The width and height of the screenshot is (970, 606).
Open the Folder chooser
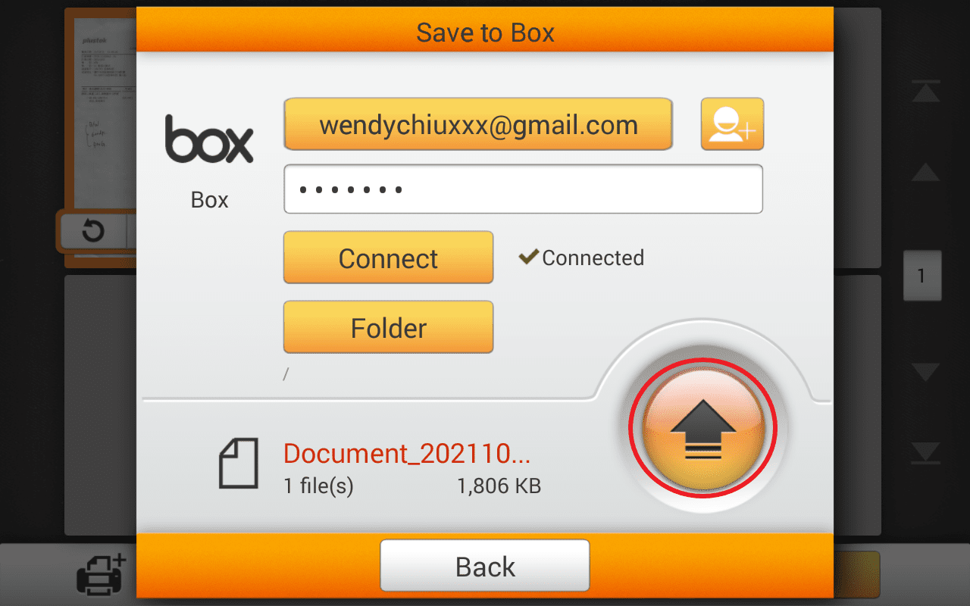click(x=388, y=327)
